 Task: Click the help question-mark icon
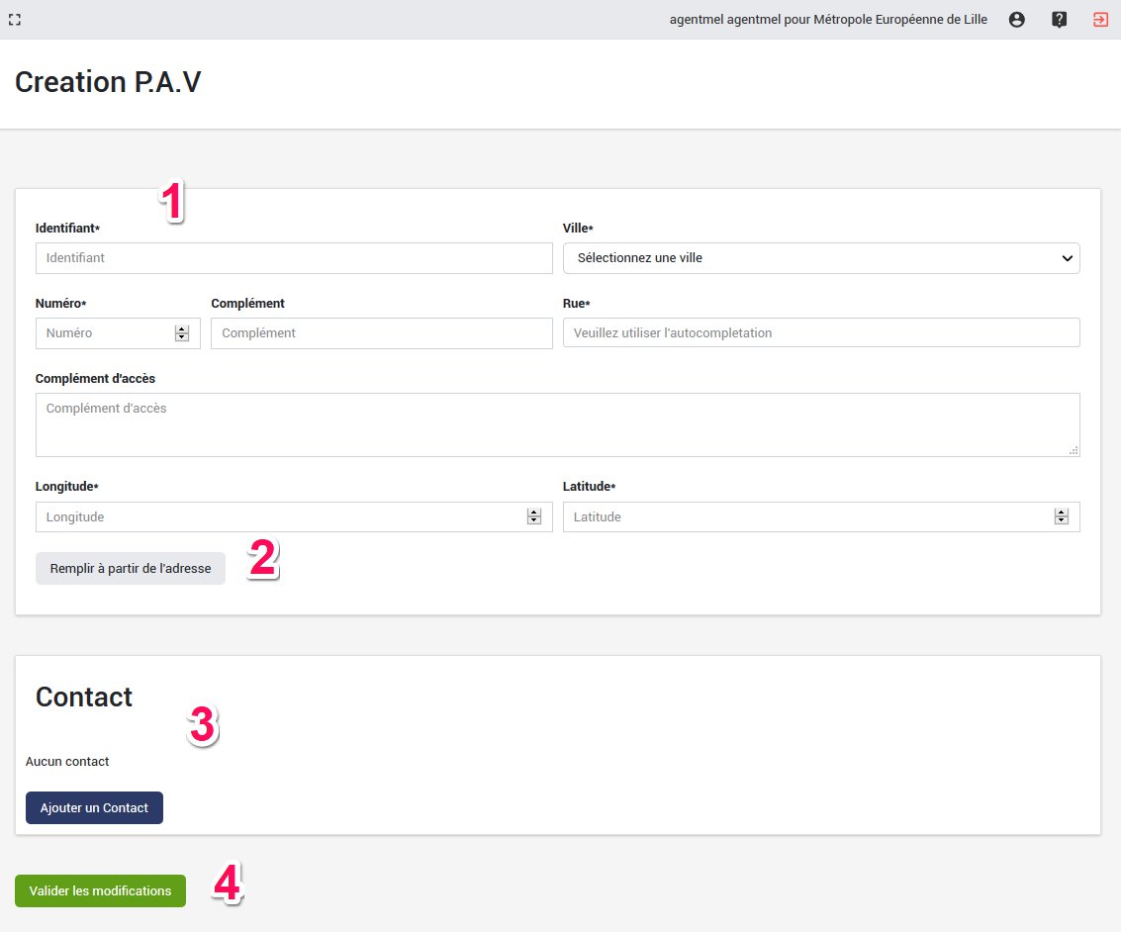pyautogui.click(x=1059, y=19)
